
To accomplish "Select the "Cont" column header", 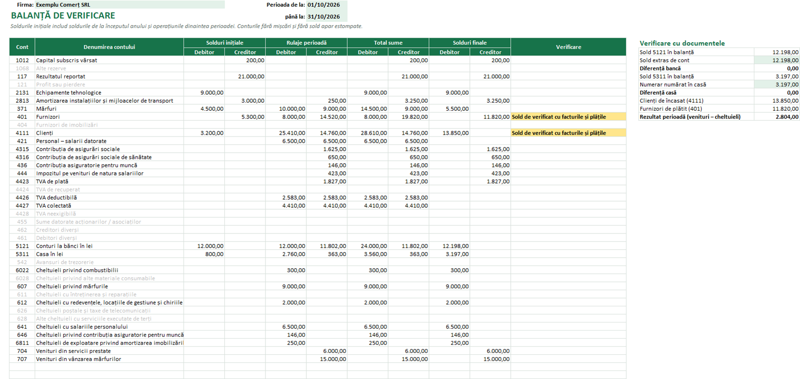I will (x=22, y=47).
